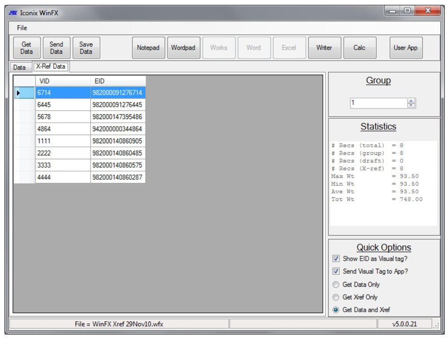The image size is (447, 339).
Task: Select EID cell 982000147395486
Action: (x=118, y=117)
